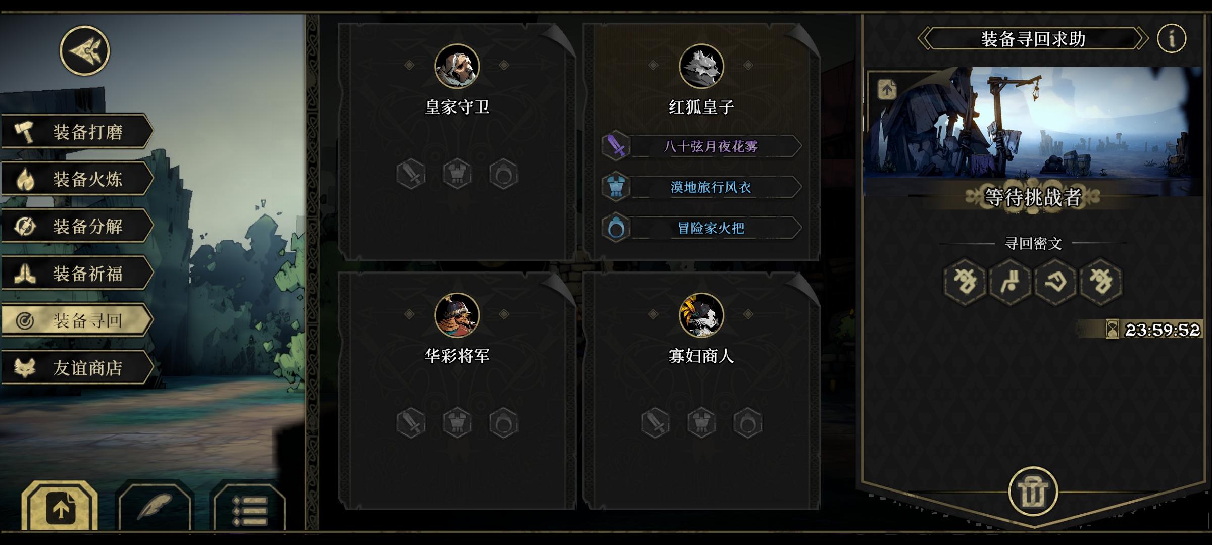Click the back arrow icon
Viewport: 1212px width, 545px height.
[x=84, y=50]
